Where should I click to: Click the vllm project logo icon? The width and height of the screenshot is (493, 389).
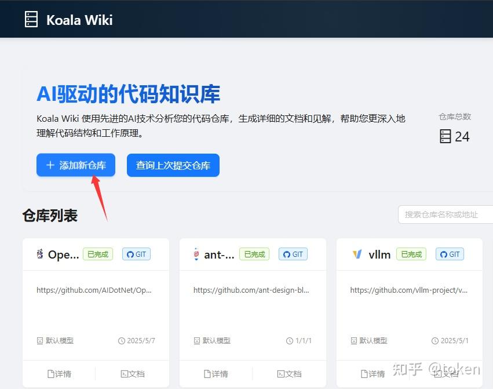coord(357,254)
